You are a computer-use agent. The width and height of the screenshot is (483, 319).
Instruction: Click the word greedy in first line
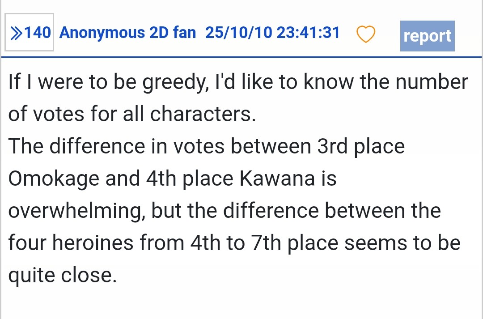pyautogui.click(x=175, y=83)
